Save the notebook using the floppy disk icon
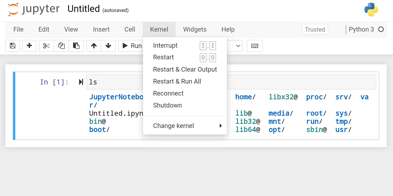This screenshot has width=393, height=196. pyautogui.click(x=13, y=46)
